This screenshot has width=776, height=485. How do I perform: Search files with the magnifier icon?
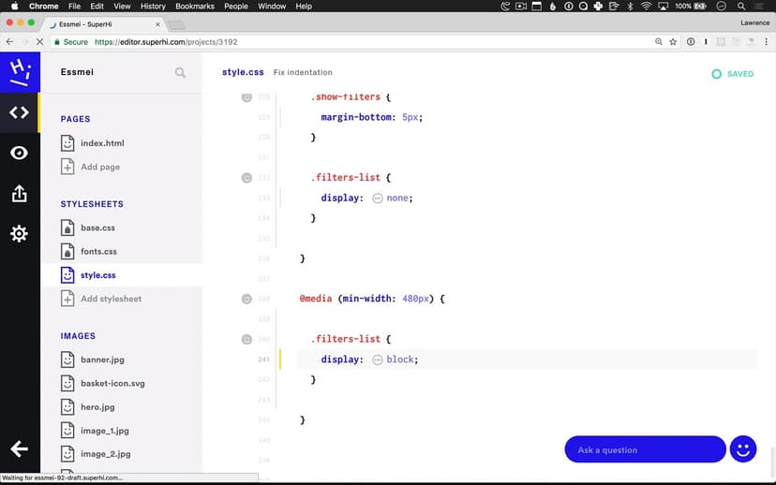pos(180,73)
